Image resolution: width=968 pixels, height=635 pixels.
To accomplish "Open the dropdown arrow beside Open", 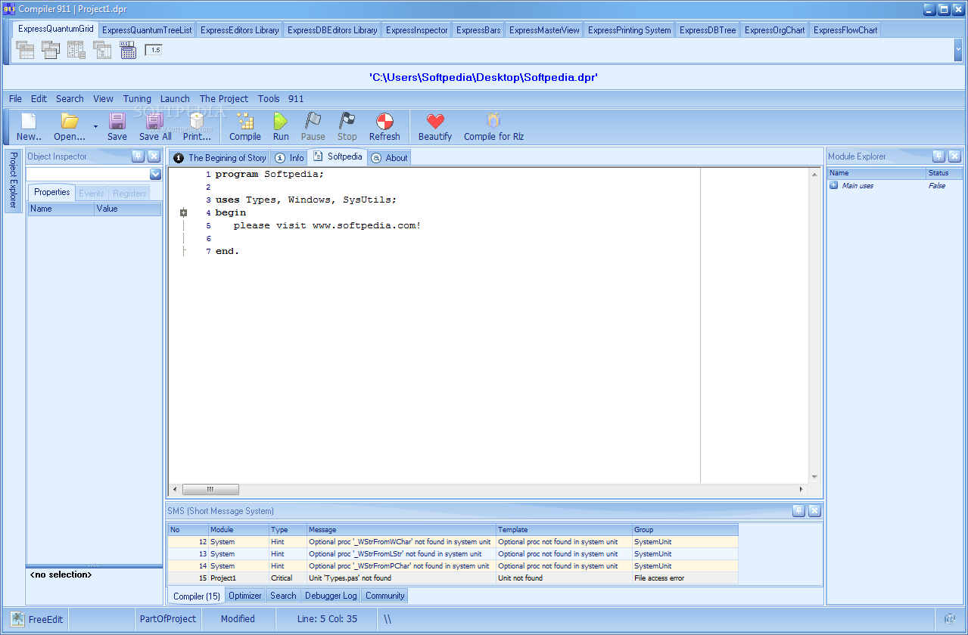I will coord(95,126).
